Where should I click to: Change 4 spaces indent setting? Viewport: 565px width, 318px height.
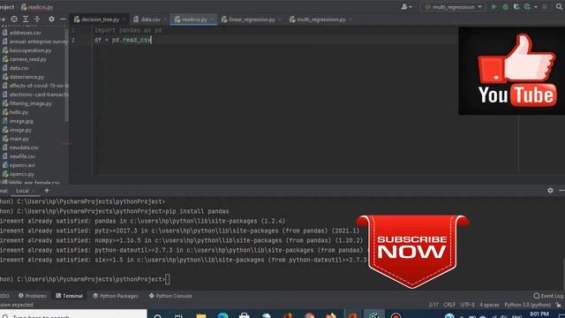489,305
